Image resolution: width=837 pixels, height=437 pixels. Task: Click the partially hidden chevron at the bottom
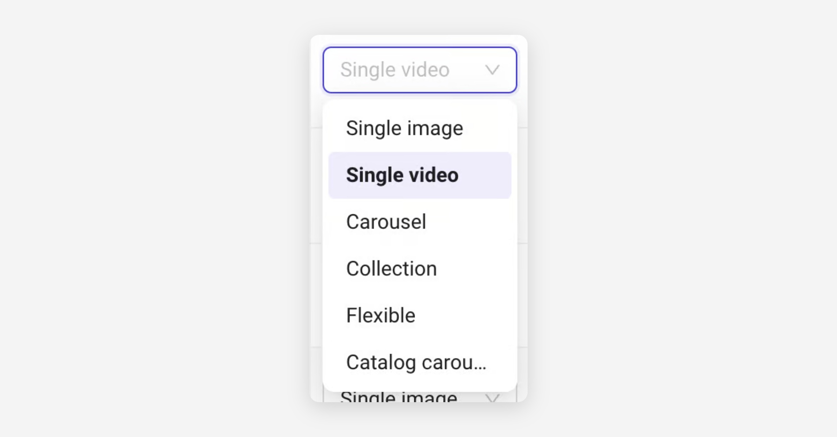pyautogui.click(x=492, y=398)
